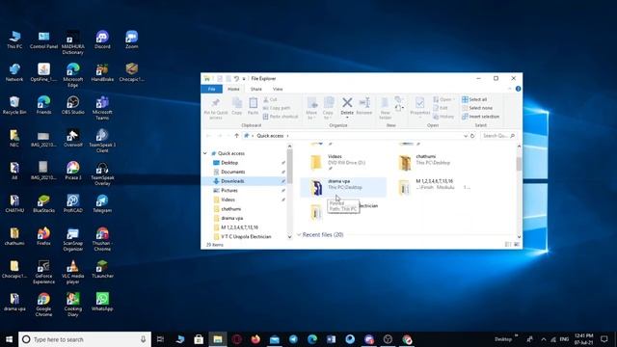The image size is (617, 347).
Task: Click the Up one level arrow
Action: click(x=236, y=136)
